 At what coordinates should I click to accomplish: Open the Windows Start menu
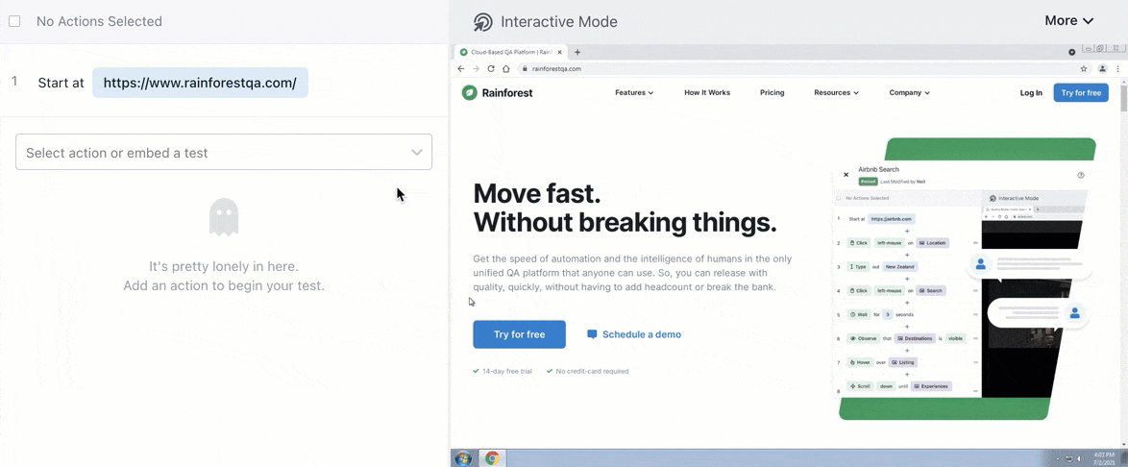pos(463,458)
